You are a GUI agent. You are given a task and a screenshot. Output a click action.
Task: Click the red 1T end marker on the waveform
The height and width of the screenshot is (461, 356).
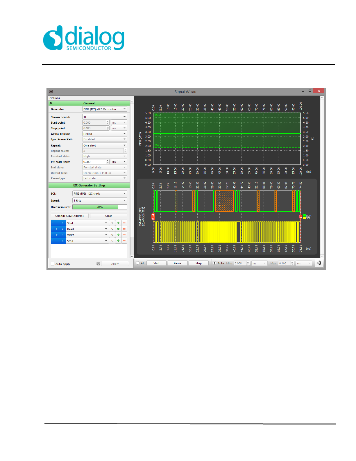point(300,217)
